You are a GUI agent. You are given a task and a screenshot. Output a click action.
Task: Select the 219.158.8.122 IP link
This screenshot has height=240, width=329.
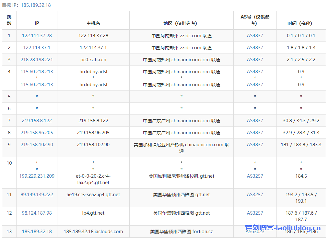(x=37, y=121)
